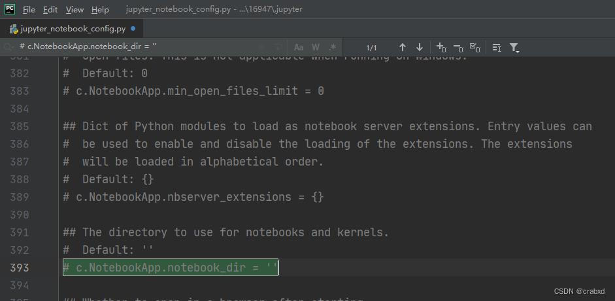Viewport: 615px width, 301px height.
Task: Toggle Regex search option
Action: click(333, 48)
